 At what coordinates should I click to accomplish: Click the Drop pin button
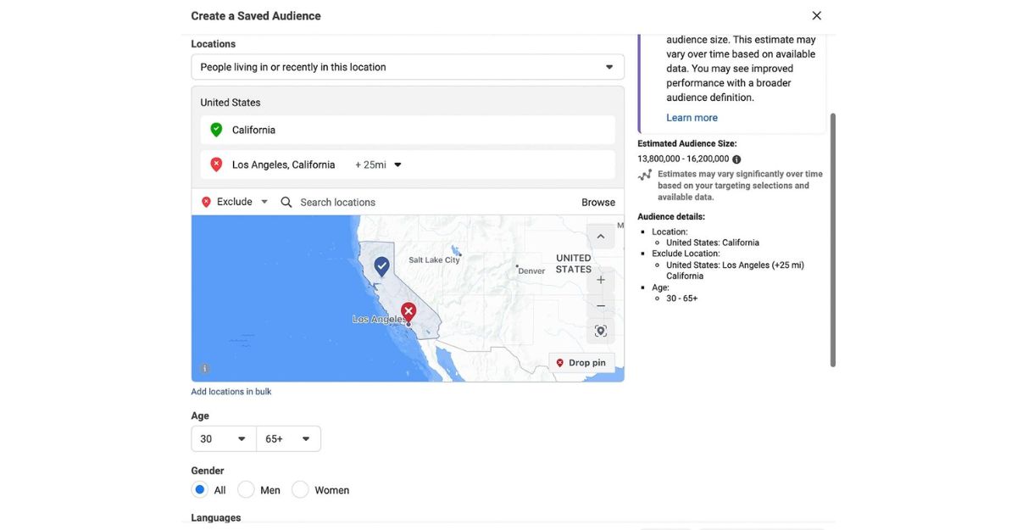(x=581, y=363)
